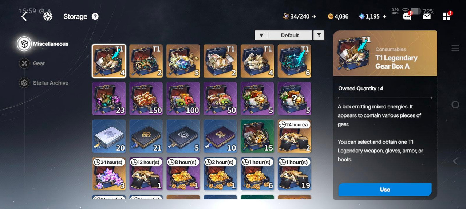Select the green chest with quantity 15

pos(257,136)
